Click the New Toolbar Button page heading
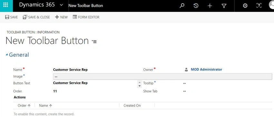 click(47, 41)
